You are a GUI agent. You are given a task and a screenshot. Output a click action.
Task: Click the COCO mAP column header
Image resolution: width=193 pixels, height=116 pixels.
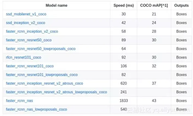click(x=154, y=5)
